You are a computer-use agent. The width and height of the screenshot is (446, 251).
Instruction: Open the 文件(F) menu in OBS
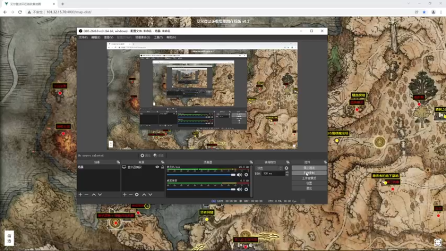pyautogui.click(x=83, y=37)
